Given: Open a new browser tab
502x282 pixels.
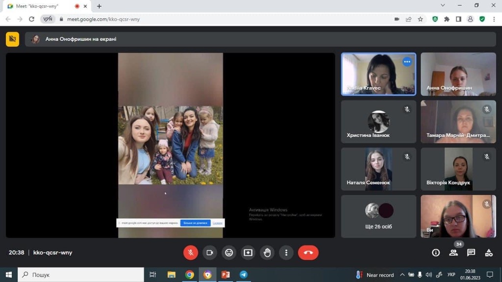Looking at the screenshot, I should (99, 6).
